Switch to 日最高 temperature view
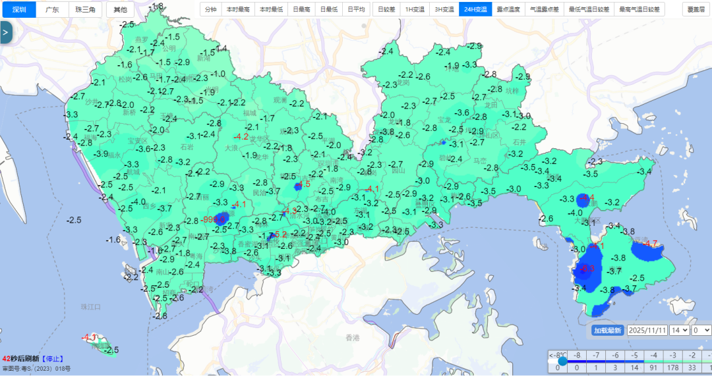Viewport: 712px width, 376px height. pos(301,10)
